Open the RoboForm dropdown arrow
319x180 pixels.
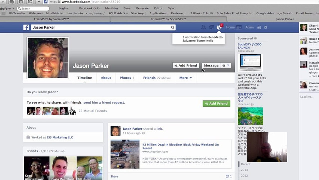[x=13, y=8]
